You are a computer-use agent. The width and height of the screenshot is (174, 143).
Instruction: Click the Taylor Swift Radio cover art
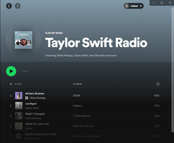23,40
